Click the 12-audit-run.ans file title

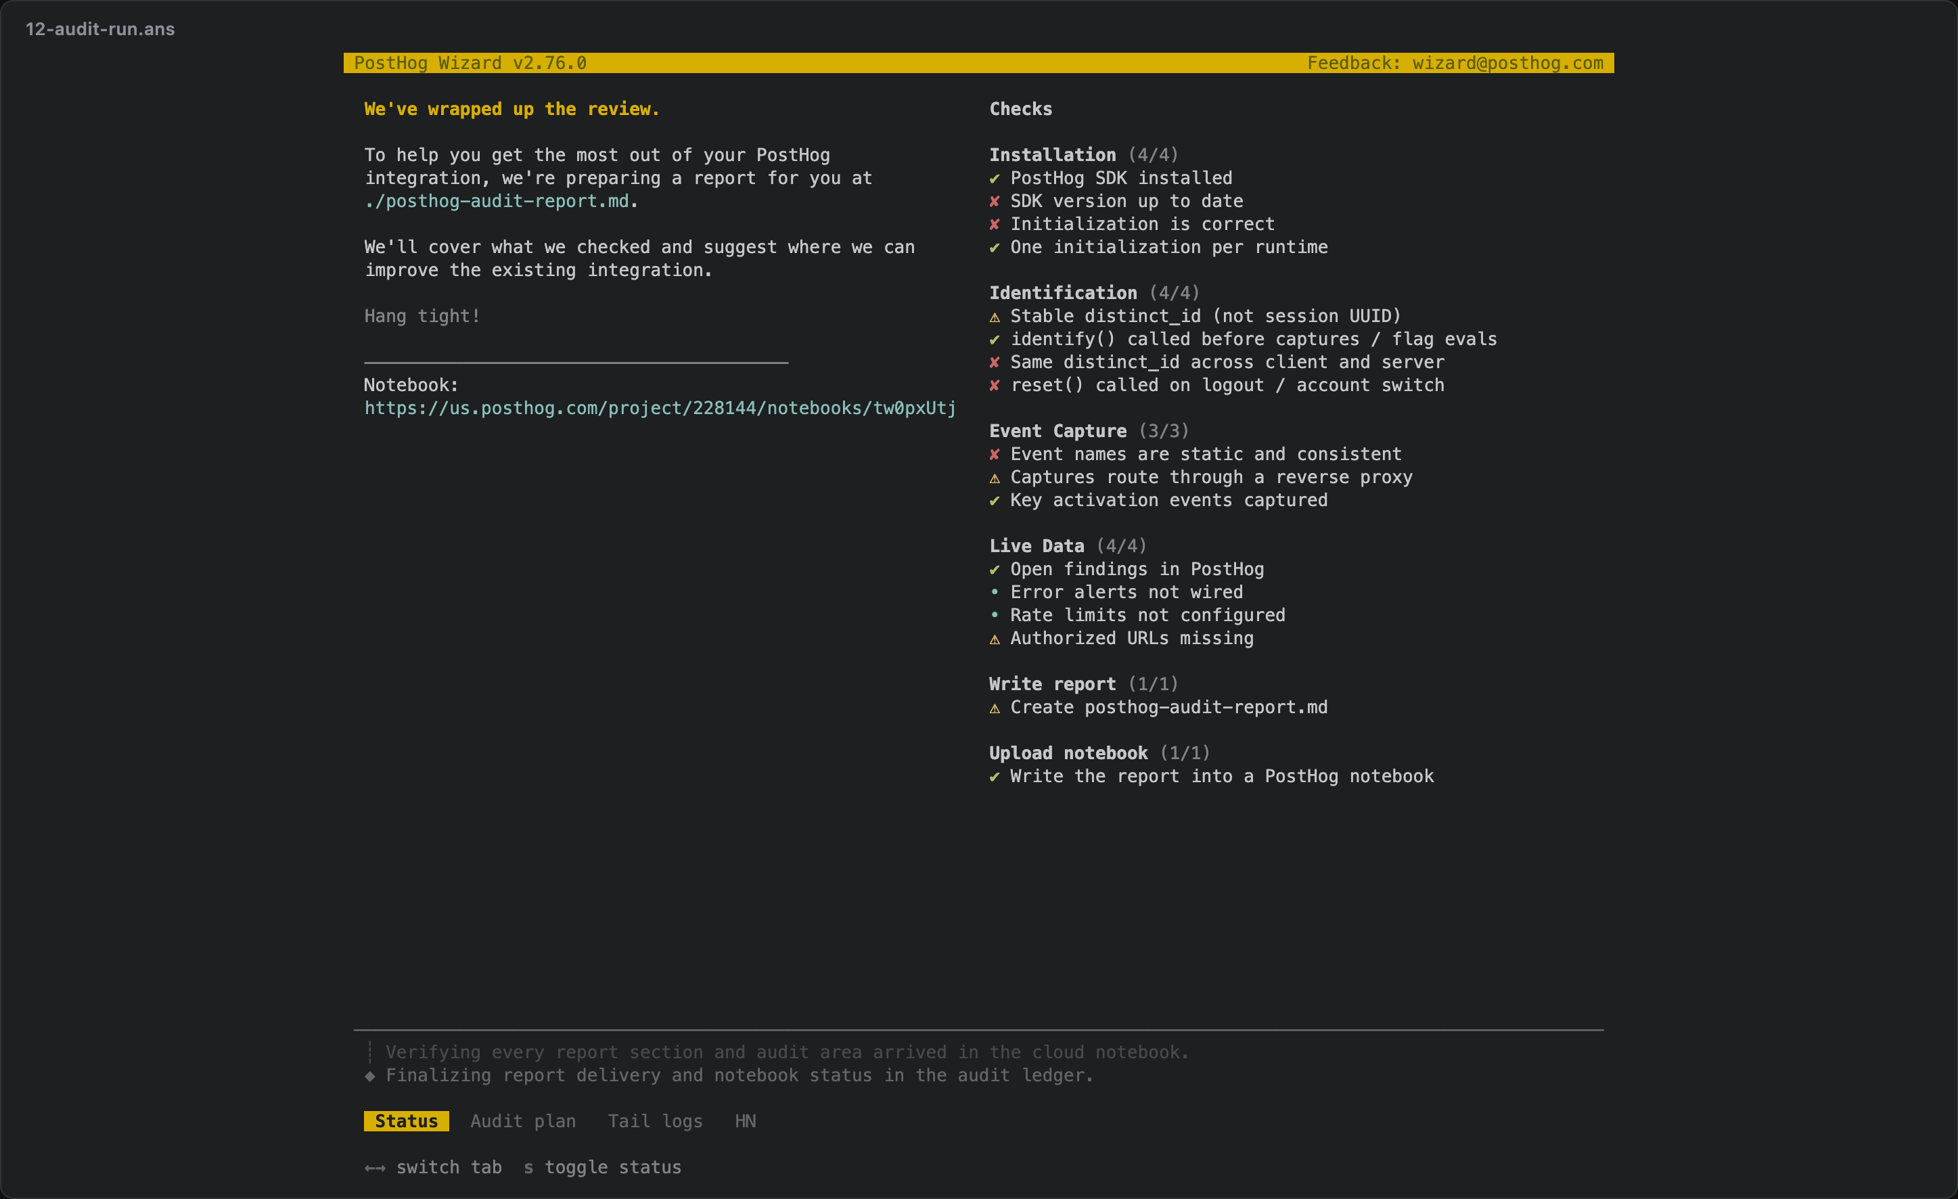pyautogui.click(x=100, y=28)
